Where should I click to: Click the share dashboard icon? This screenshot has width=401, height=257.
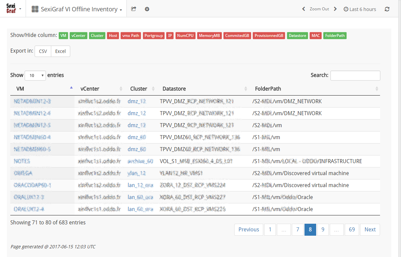(133, 9)
